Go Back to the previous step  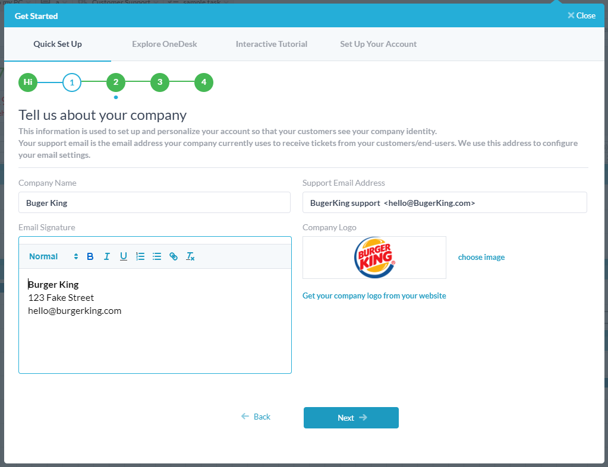pyautogui.click(x=256, y=417)
